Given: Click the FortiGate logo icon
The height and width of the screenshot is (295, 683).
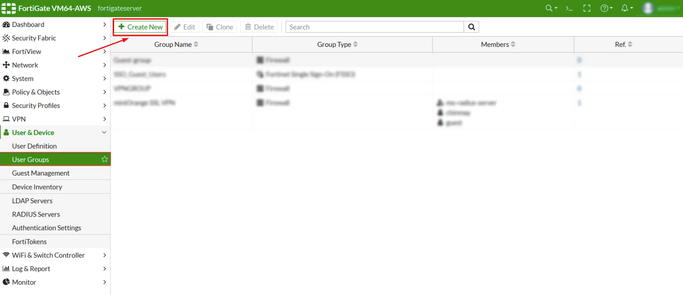Looking at the screenshot, I should pos(9,8).
